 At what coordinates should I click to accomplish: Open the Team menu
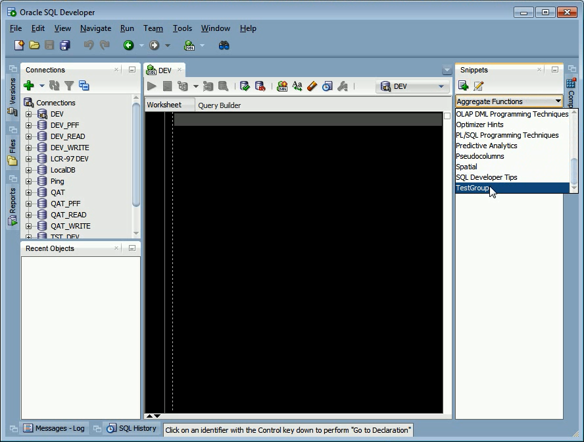pos(153,28)
